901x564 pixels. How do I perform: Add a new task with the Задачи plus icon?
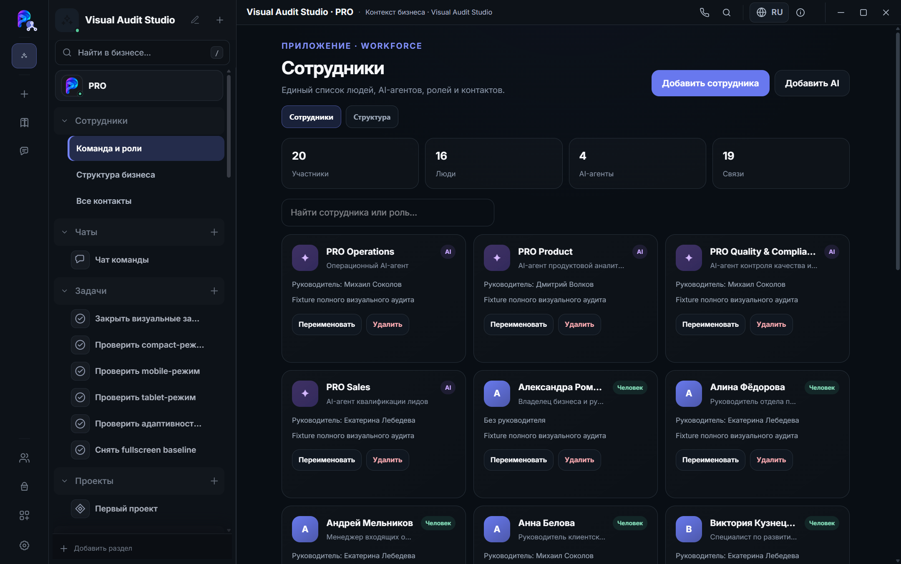click(x=214, y=291)
